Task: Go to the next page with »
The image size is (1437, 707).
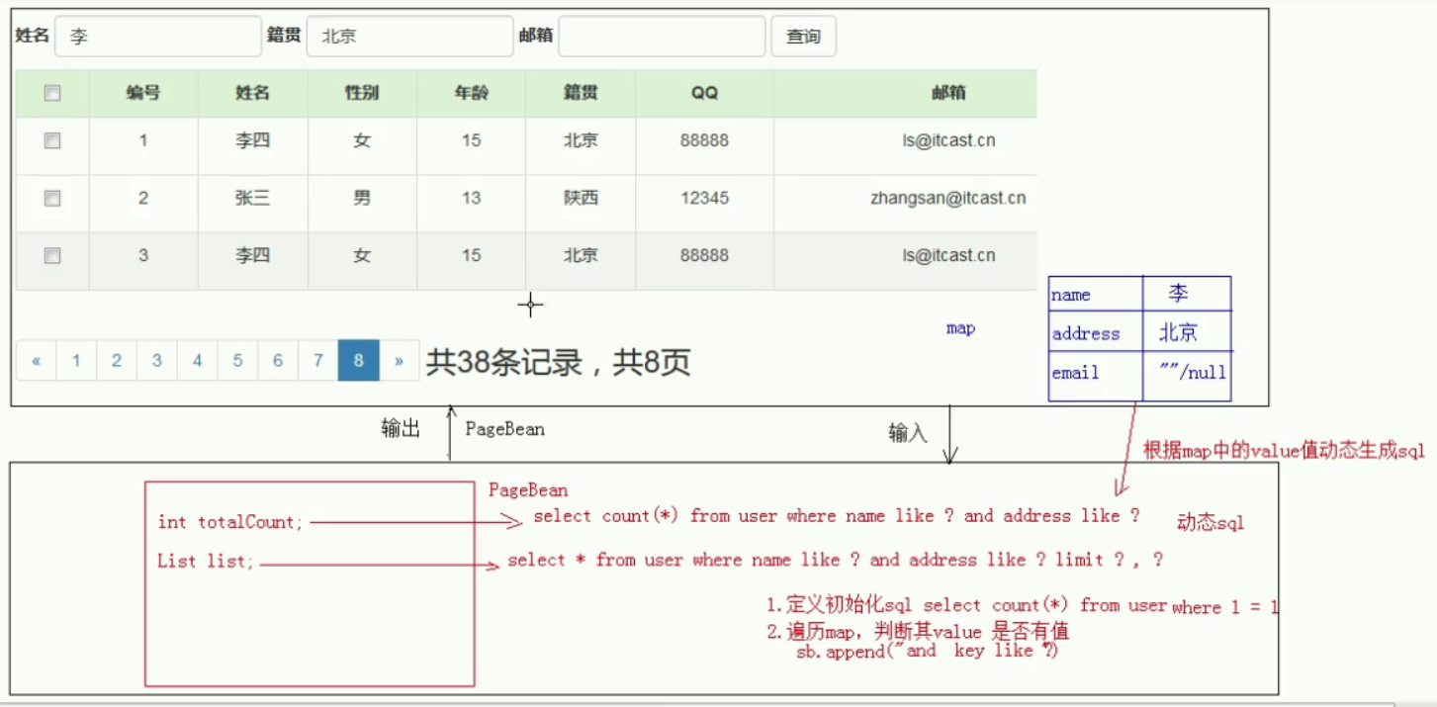Action: (x=399, y=361)
